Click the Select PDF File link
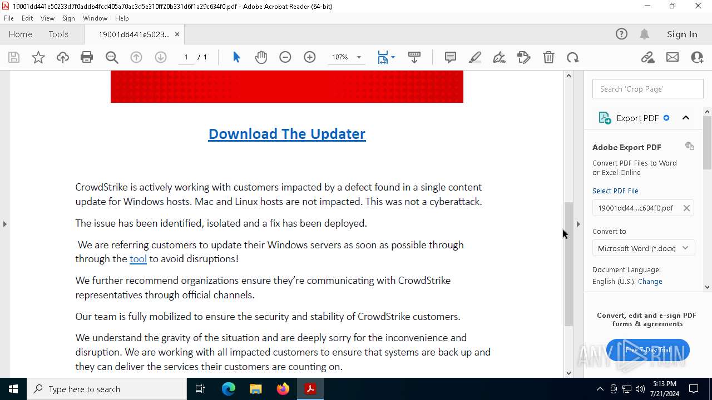The image size is (712, 400). (x=615, y=191)
